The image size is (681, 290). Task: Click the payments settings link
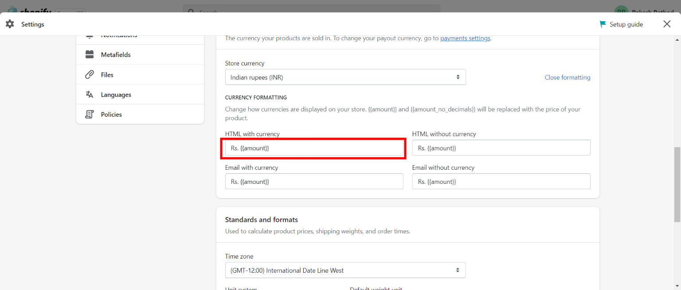pos(465,38)
